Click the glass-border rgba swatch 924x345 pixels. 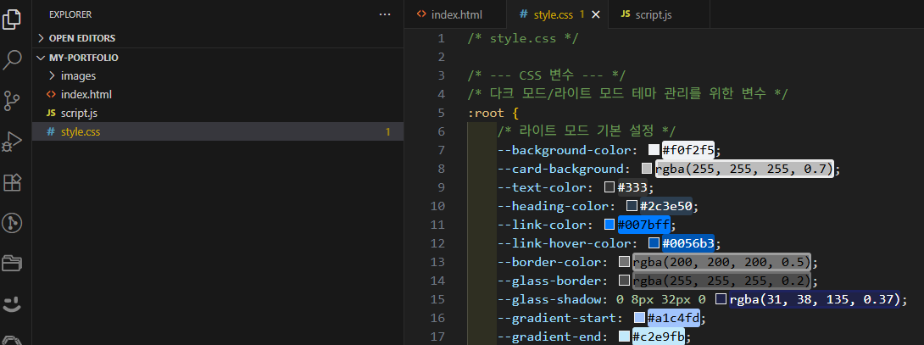625,280
